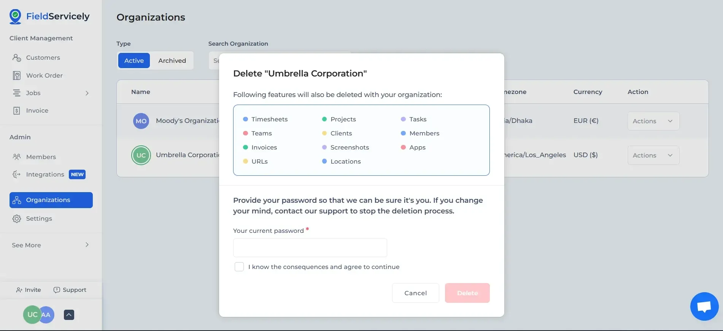Click the Settings gear icon
The image size is (723, 331).
click(17, 219)
